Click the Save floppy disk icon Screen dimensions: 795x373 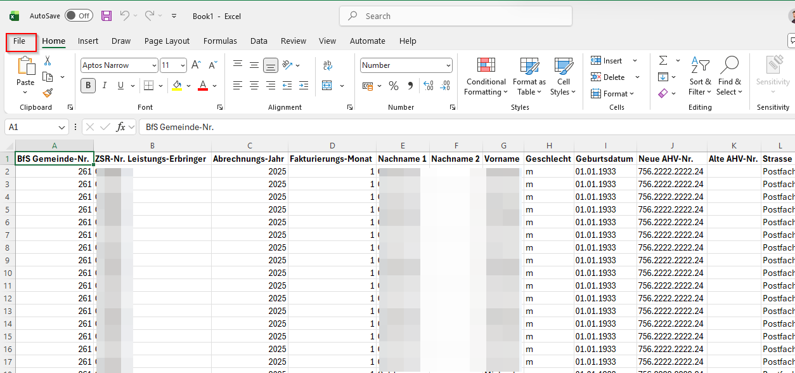pos(107,16)
